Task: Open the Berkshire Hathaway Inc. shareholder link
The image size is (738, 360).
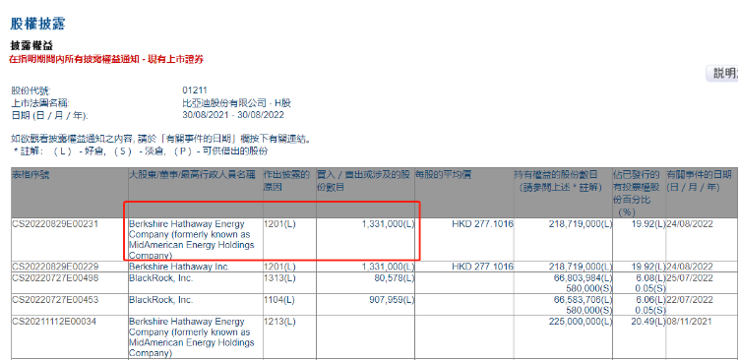Action: (x=179, y=267)
